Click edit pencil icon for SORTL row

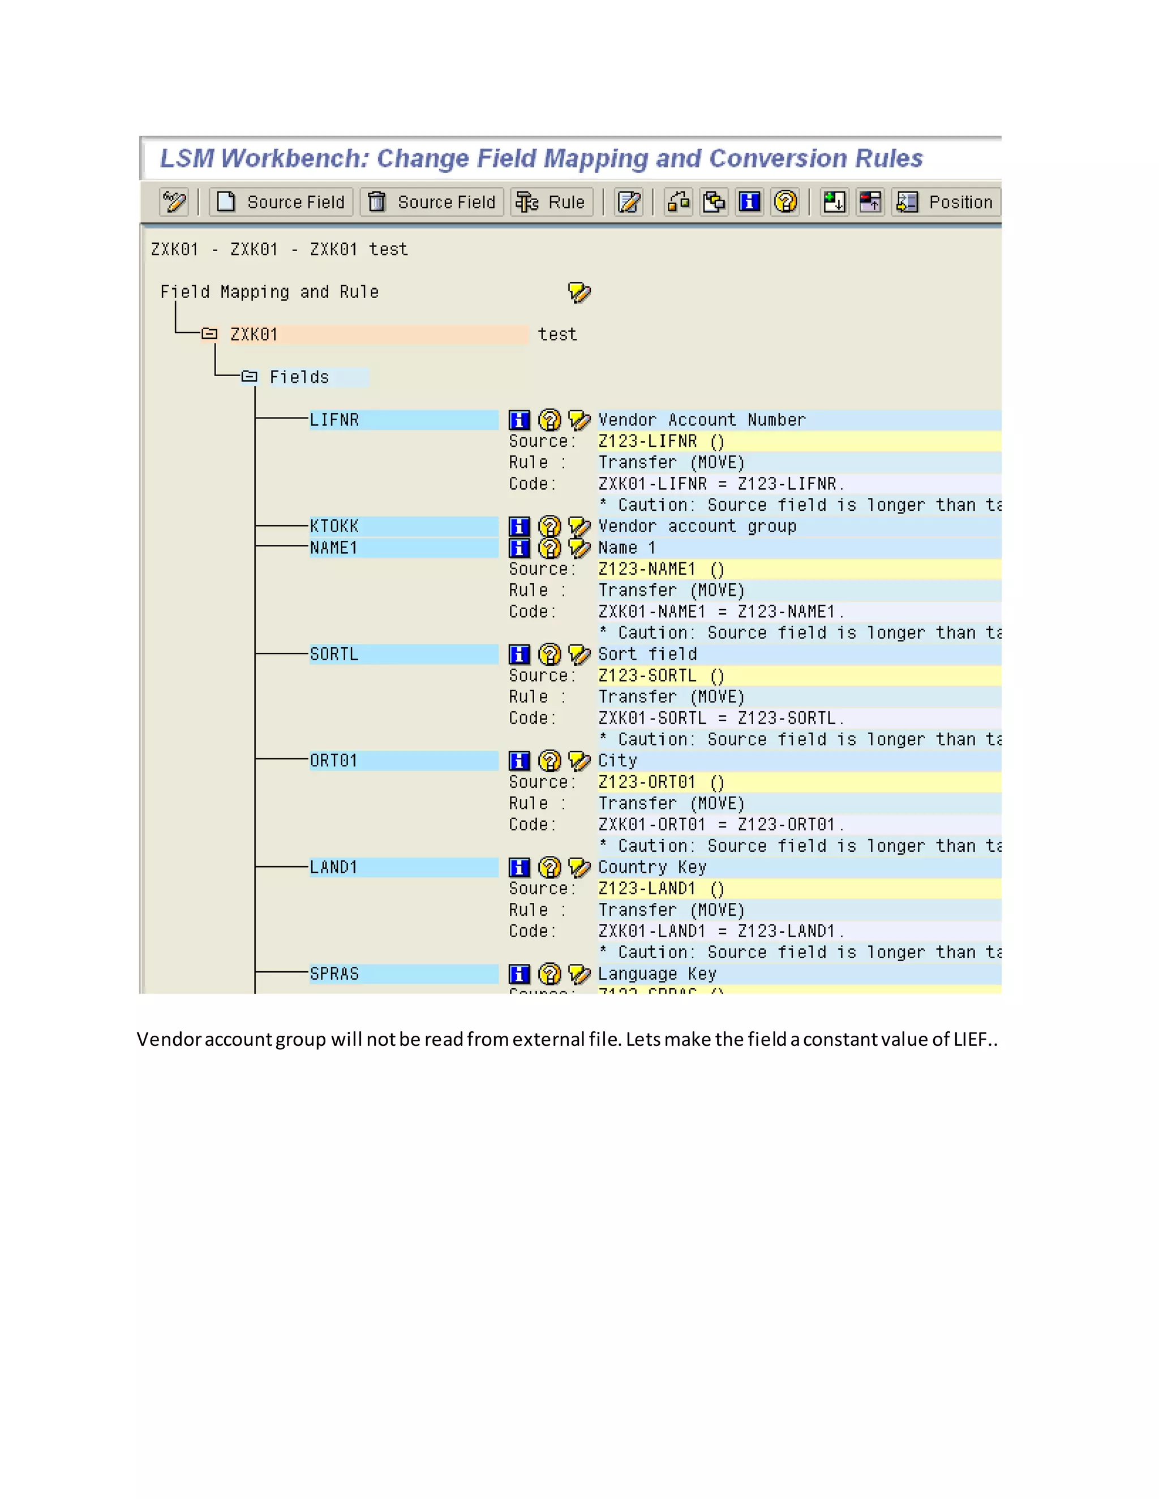tap(579, 654)
